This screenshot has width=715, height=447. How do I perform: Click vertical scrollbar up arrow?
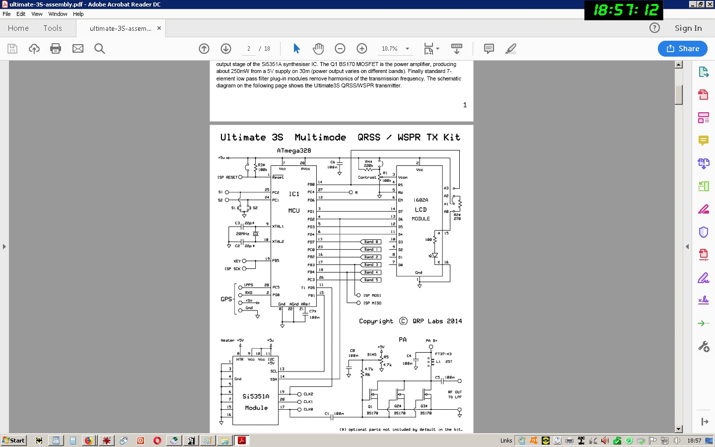tap(679, 65)
